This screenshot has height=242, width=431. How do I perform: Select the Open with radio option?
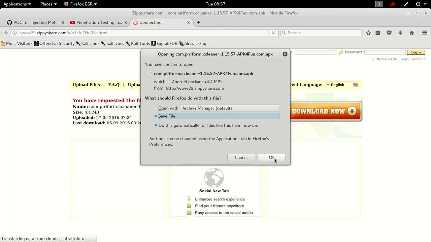pos(156,108)
